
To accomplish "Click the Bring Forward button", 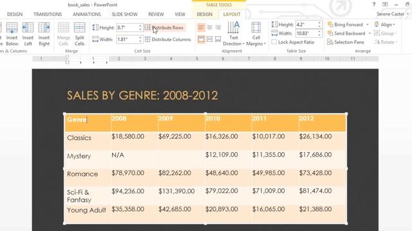I will (x=345, y=24).
